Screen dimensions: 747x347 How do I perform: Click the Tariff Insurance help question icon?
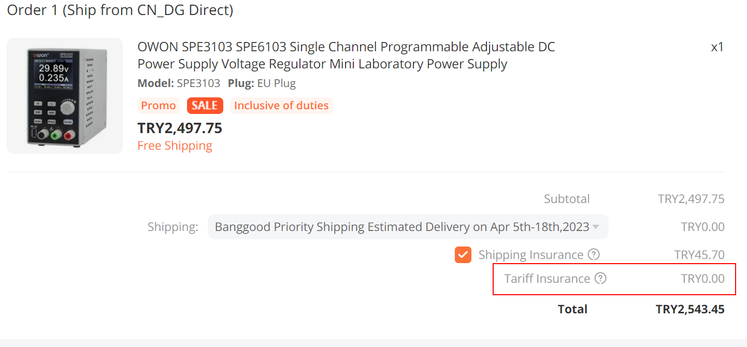tap(600, 279)
